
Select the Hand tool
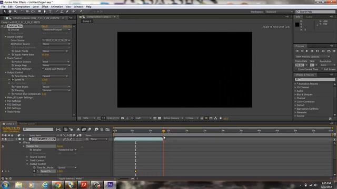pyautogui.click(x=10, y=12)
